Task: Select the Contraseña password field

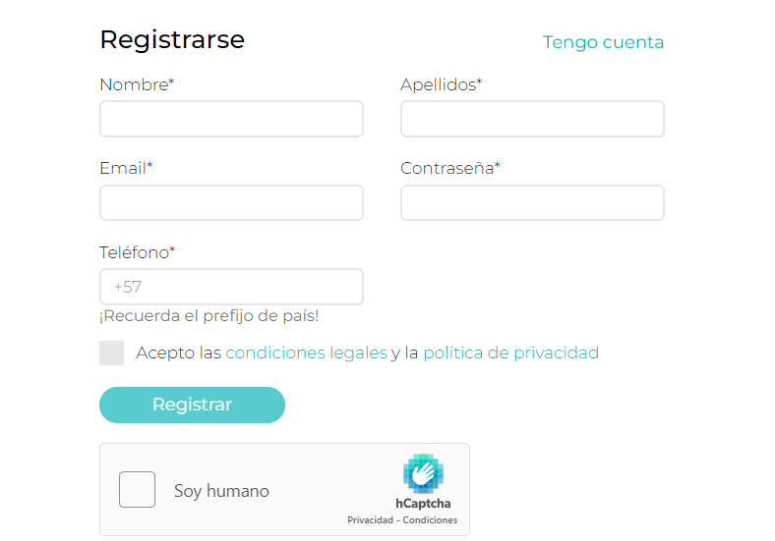Action: tap(532, 203)
